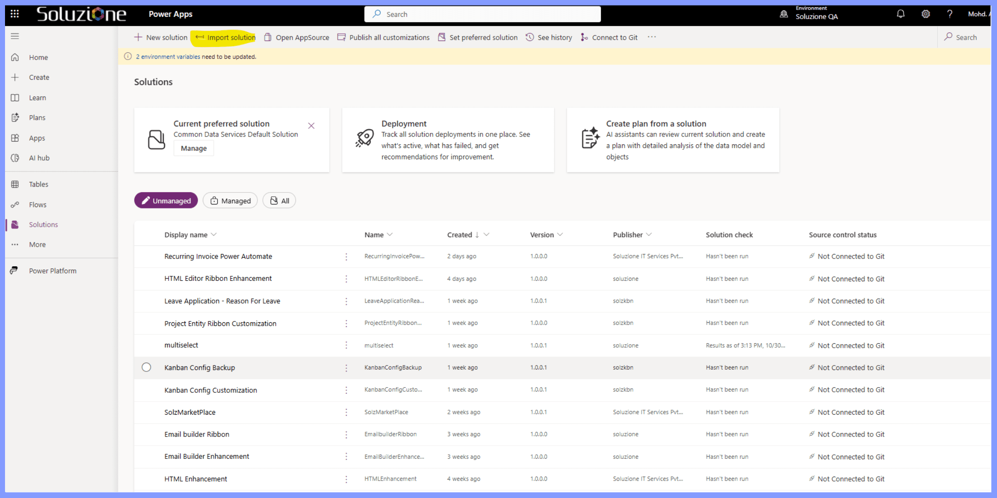The image size is (997, 498).
Task: Connect the environment to Git
Action: [614, 37]
